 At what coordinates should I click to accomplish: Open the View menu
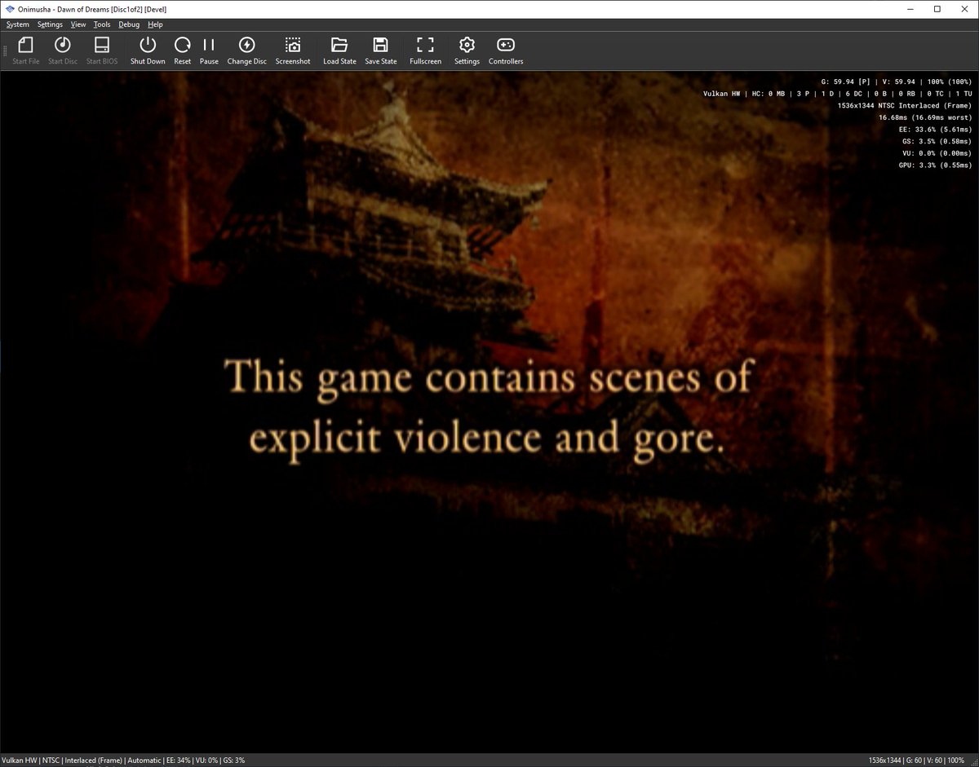click(78, 24)
